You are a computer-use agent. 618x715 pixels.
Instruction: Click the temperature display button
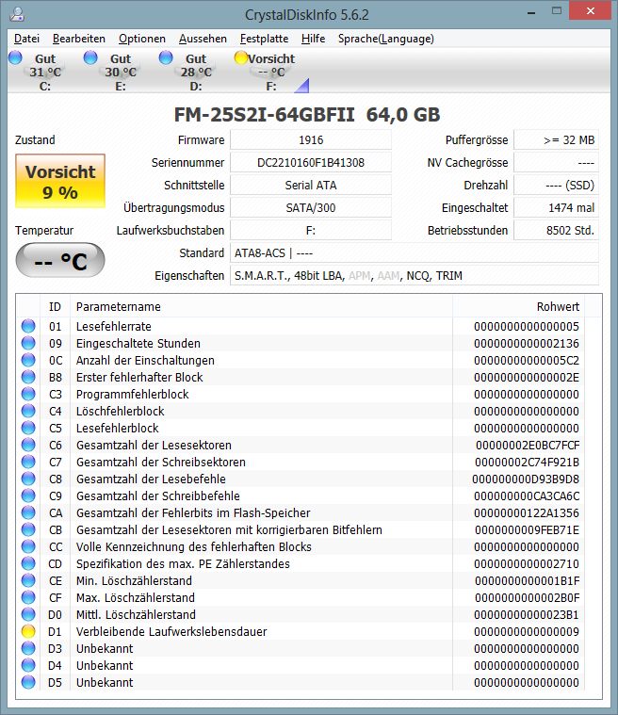tap(60, 260)
